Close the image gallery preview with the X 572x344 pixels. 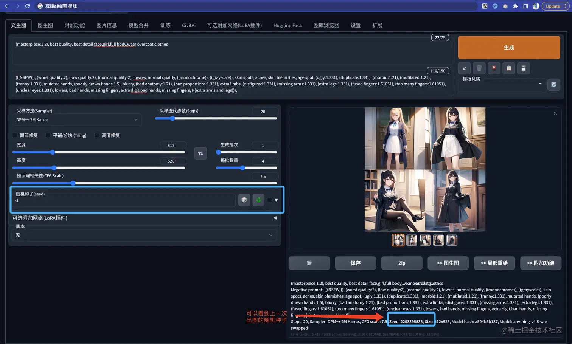[x=555, y=113]
